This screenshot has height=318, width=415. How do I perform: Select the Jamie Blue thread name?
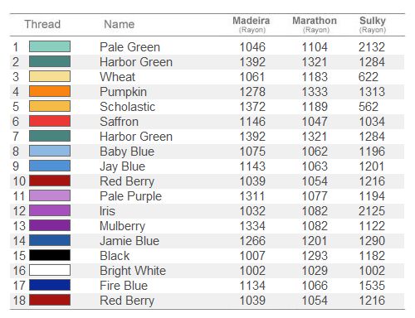[129, 241]
